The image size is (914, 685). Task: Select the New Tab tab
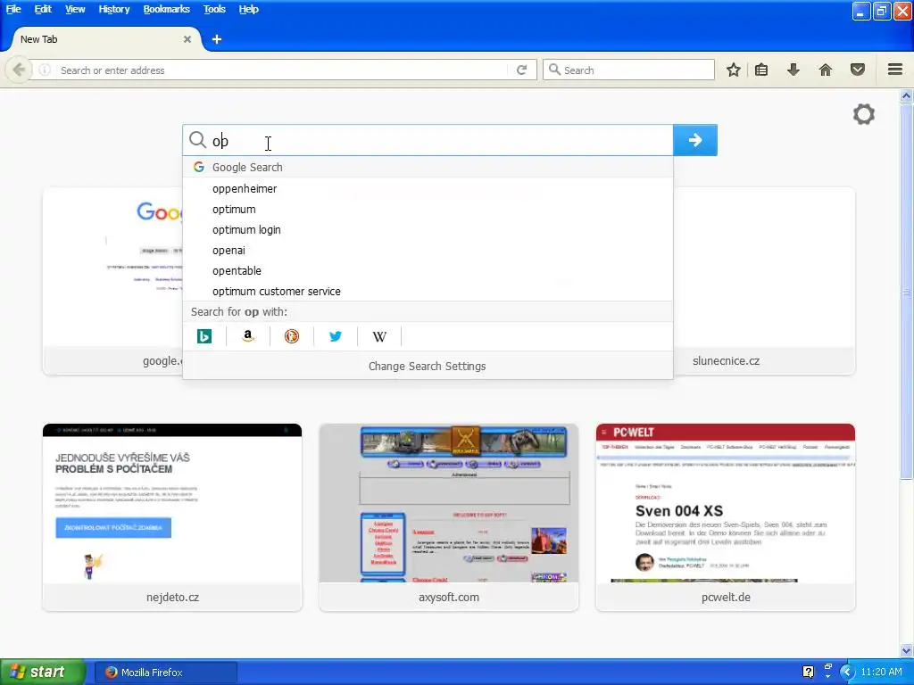tap(105, 39)
